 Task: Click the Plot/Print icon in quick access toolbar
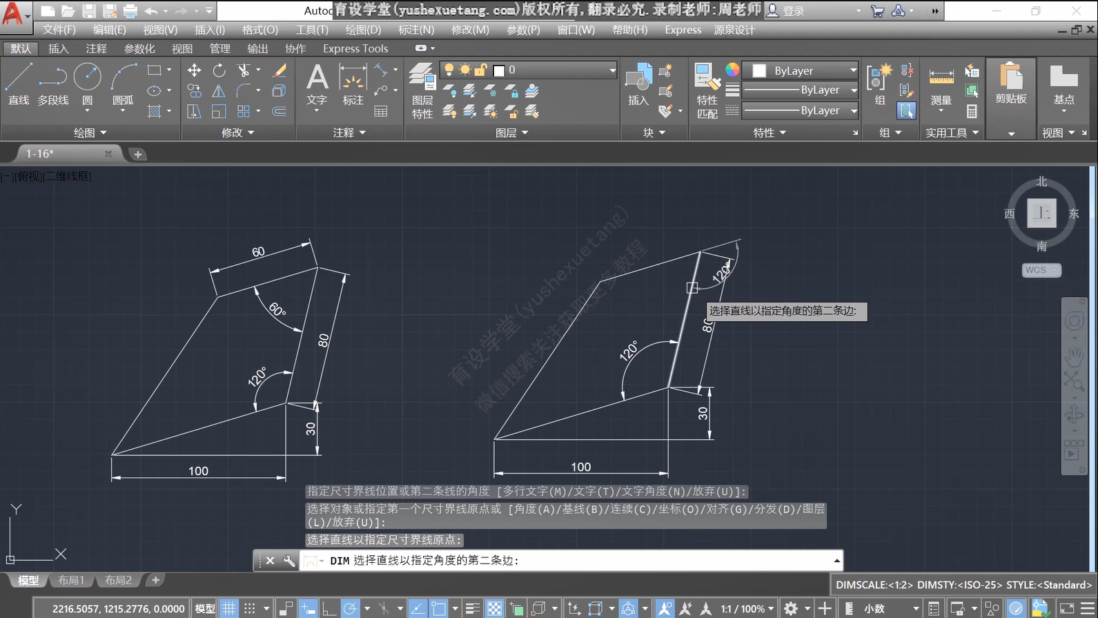[x=130, y=11]
